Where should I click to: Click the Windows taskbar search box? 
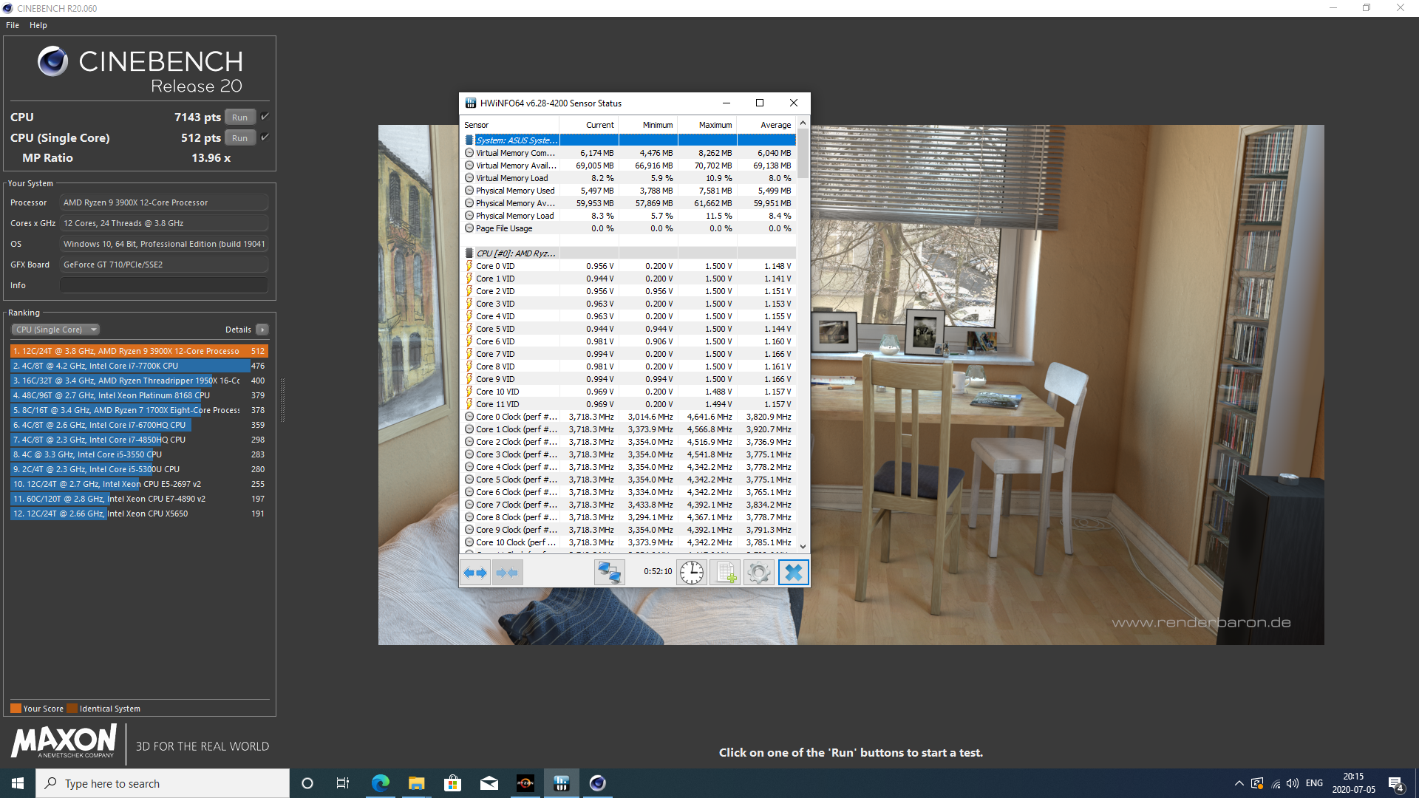pyautogui.click(x=163, y=783)
